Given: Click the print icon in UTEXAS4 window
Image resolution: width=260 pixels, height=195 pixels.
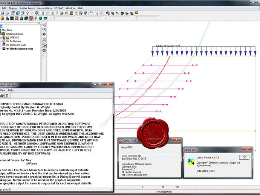Looking at the screenshot, I should 2,95.
